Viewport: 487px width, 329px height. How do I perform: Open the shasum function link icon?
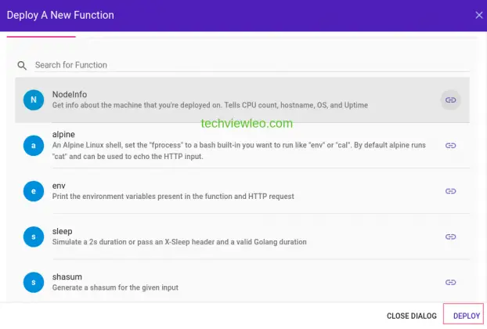pos(450,282)
